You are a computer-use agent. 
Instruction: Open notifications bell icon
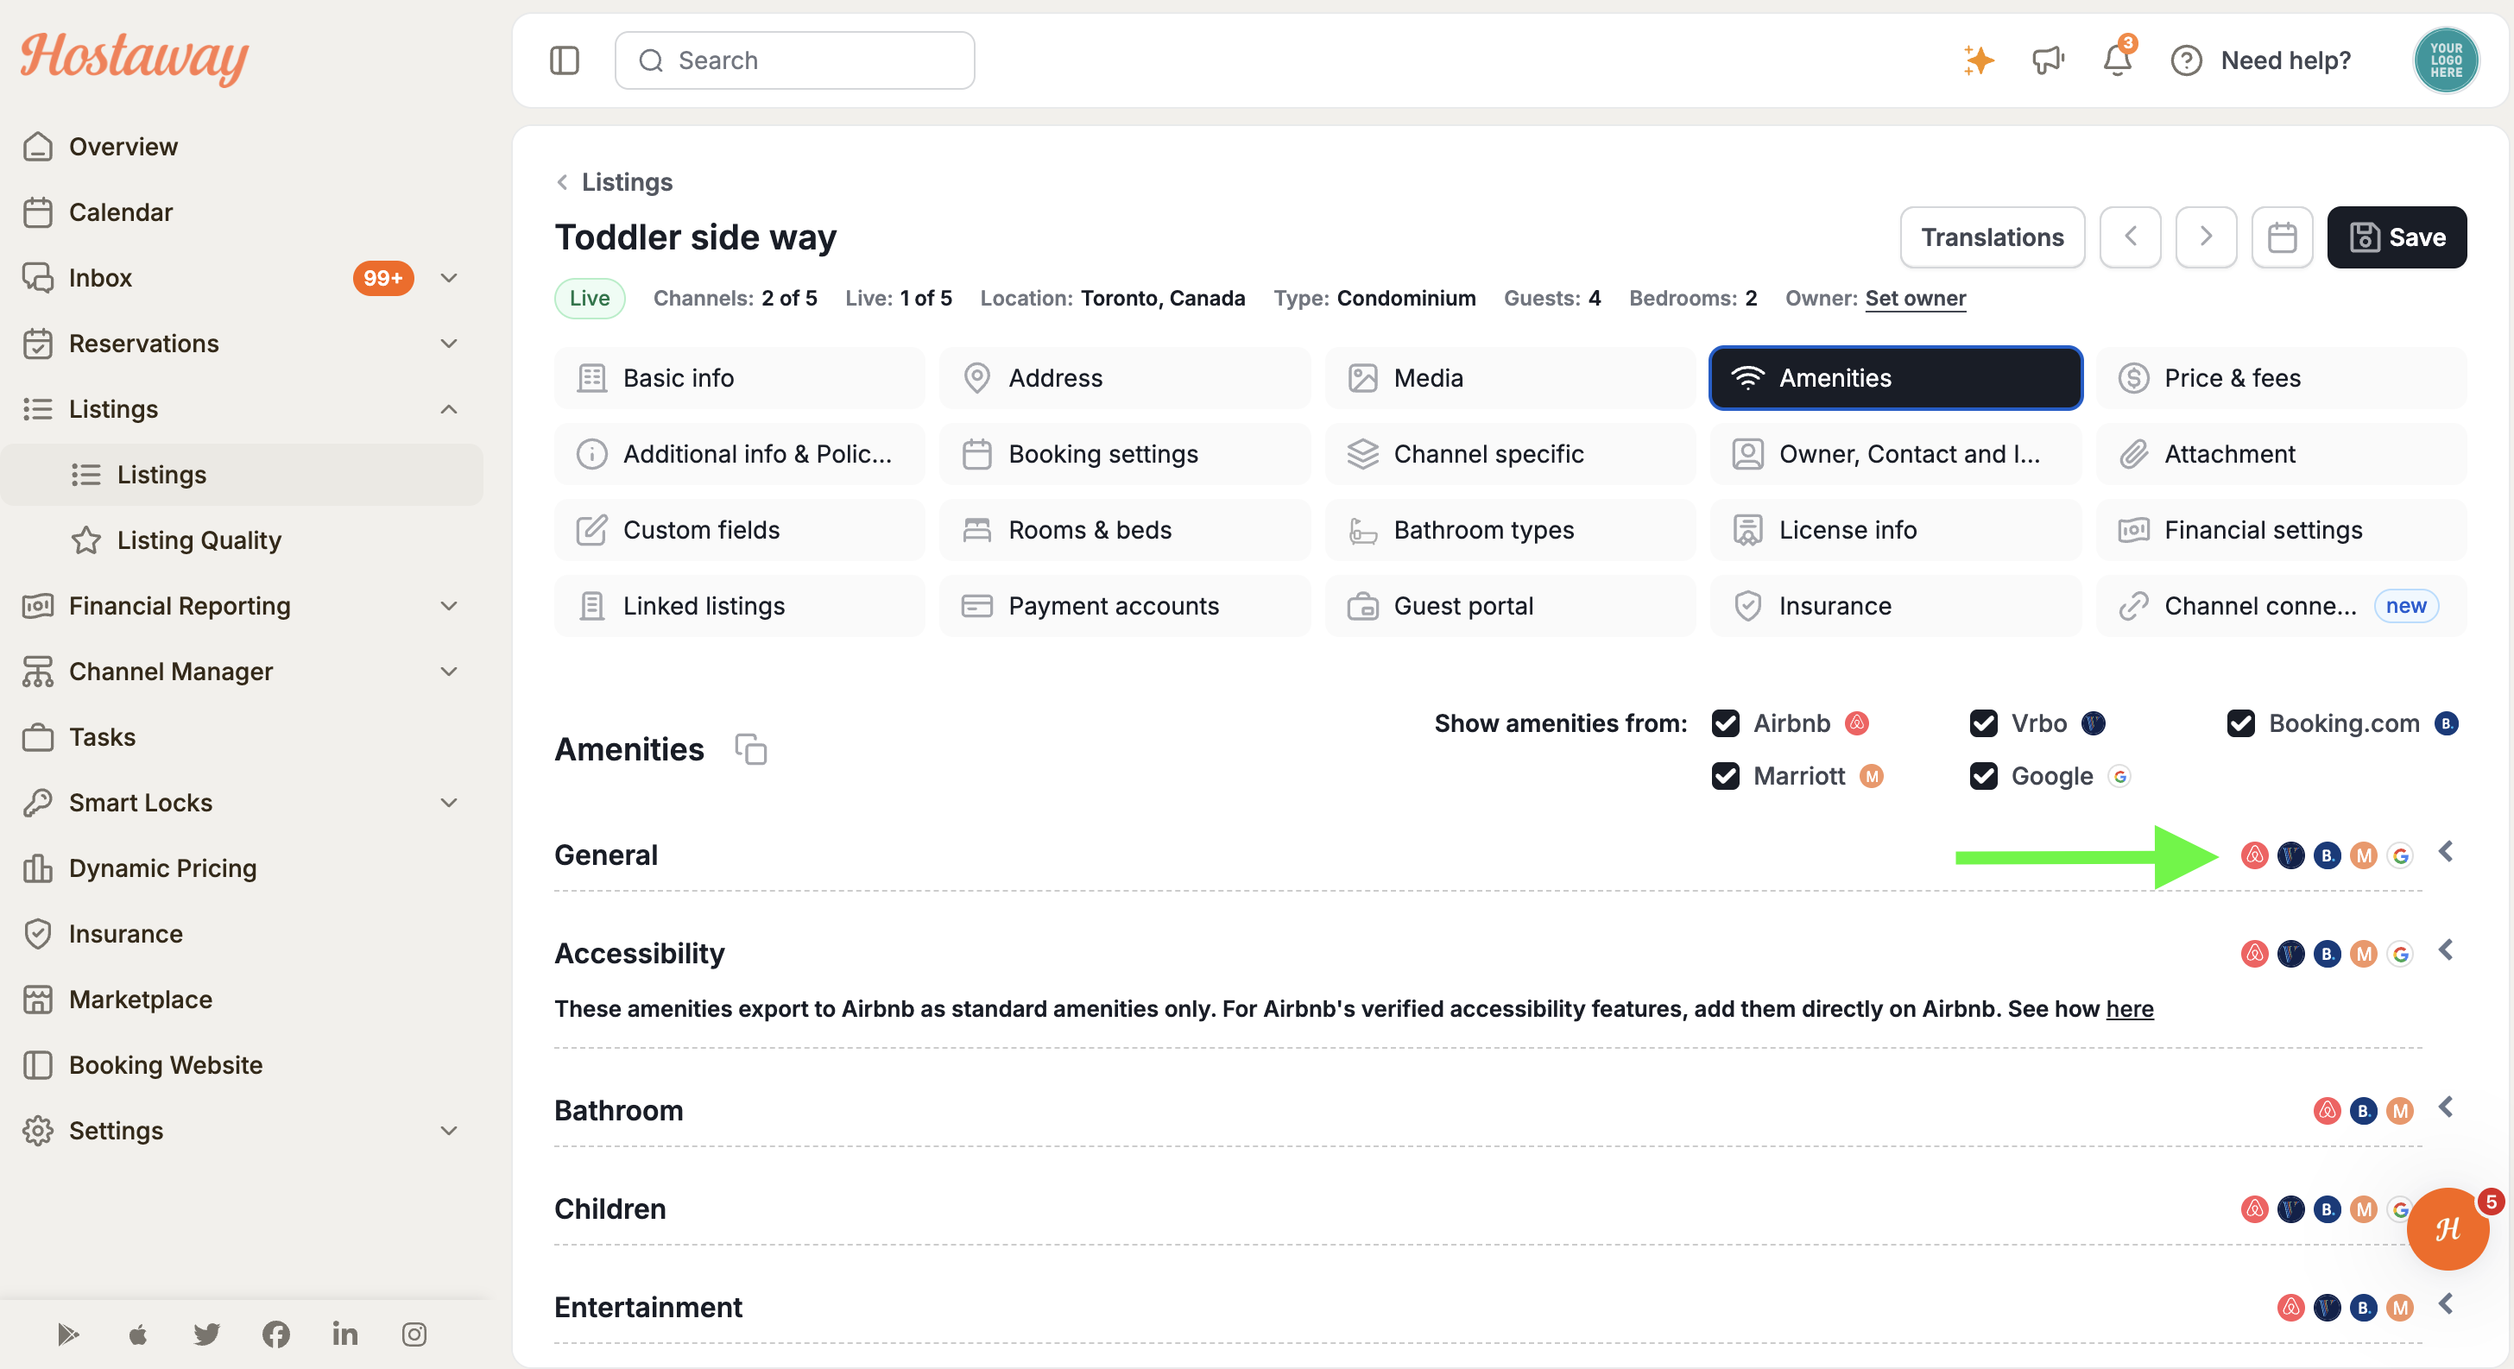(x=2117, y=60)
